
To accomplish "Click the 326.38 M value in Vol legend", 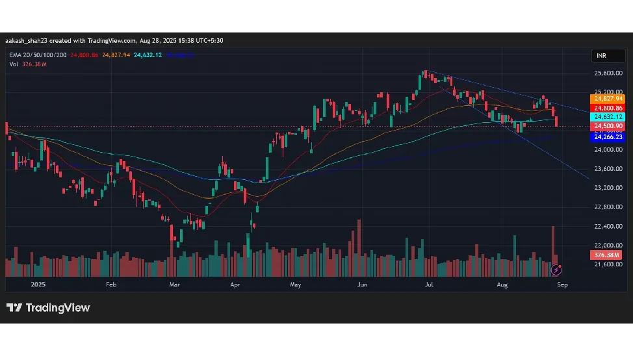I will pos(34,64).
